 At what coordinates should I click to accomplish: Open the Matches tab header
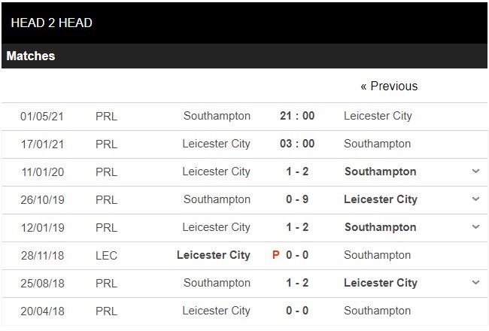[31, 56]
